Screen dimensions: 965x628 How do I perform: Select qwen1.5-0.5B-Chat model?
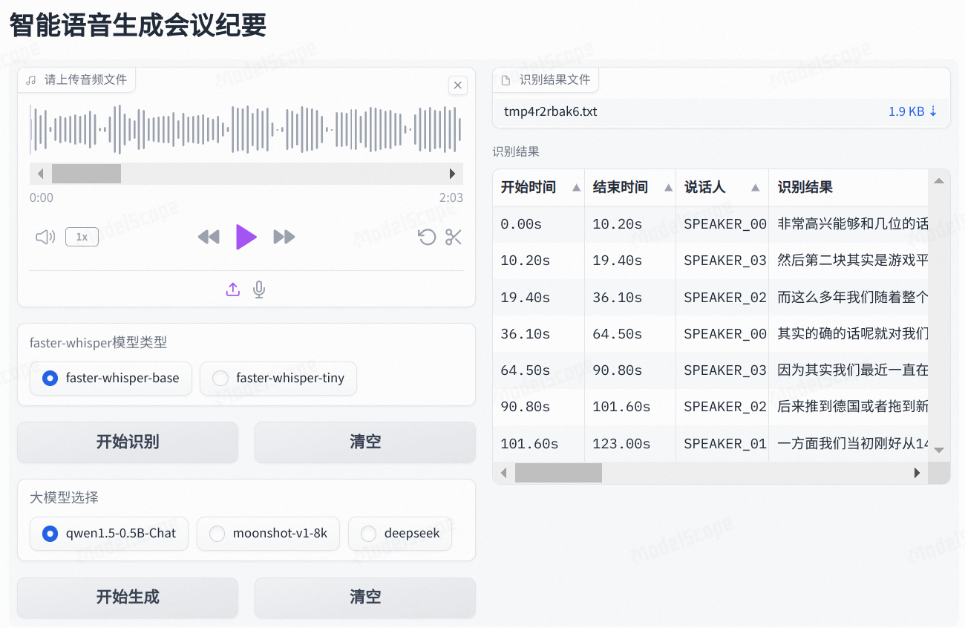(109, 534)
